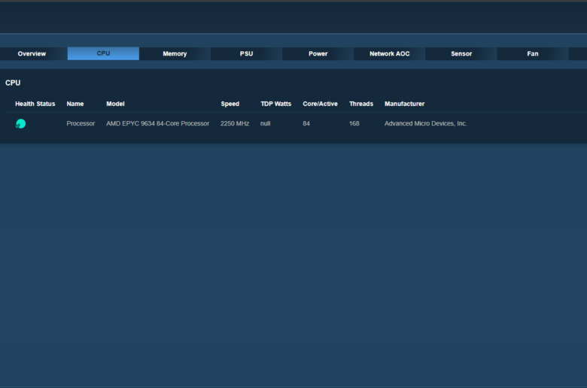Open the PSU tab
The image size is (587, 388).
(x=246, y=53)
